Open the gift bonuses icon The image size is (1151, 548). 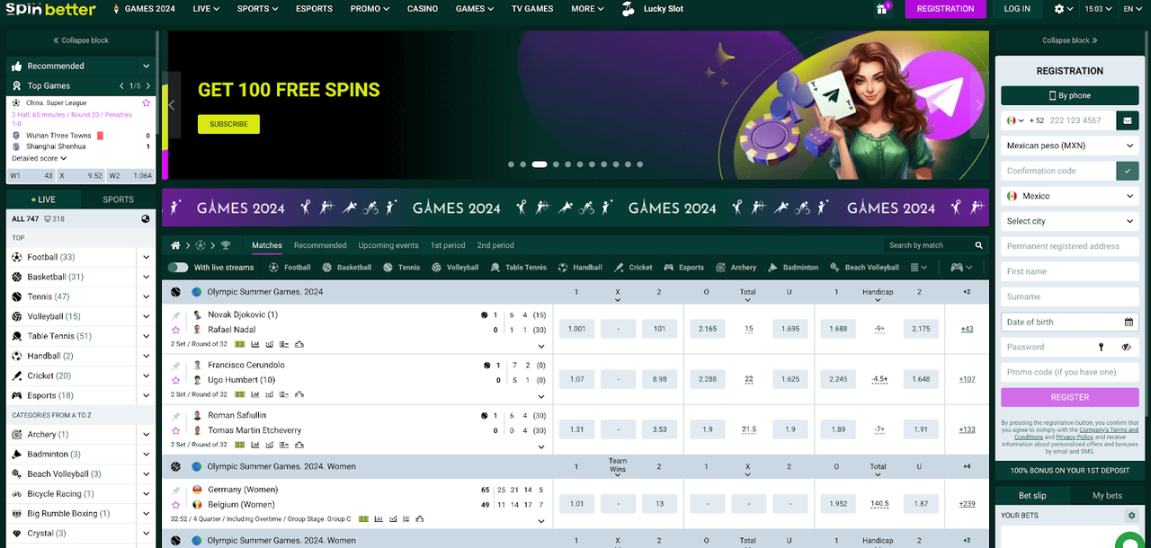tap(882, 9)
